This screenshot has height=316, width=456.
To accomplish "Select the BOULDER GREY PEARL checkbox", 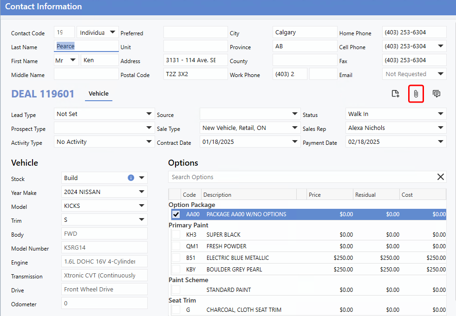I will pyautogui.click(x=176, y=270).
